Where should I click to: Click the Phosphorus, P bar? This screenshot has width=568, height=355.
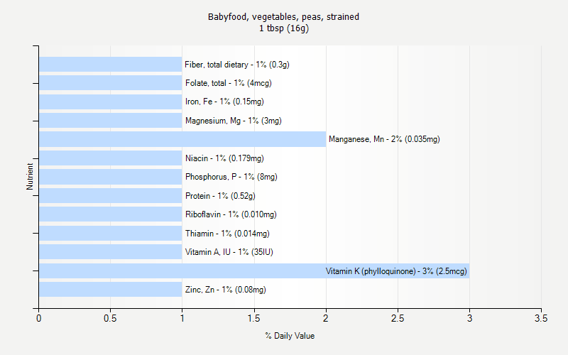click(x=111, y=177)
